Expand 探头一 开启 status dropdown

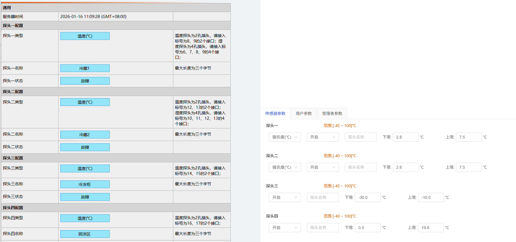(x=323, y=137)
